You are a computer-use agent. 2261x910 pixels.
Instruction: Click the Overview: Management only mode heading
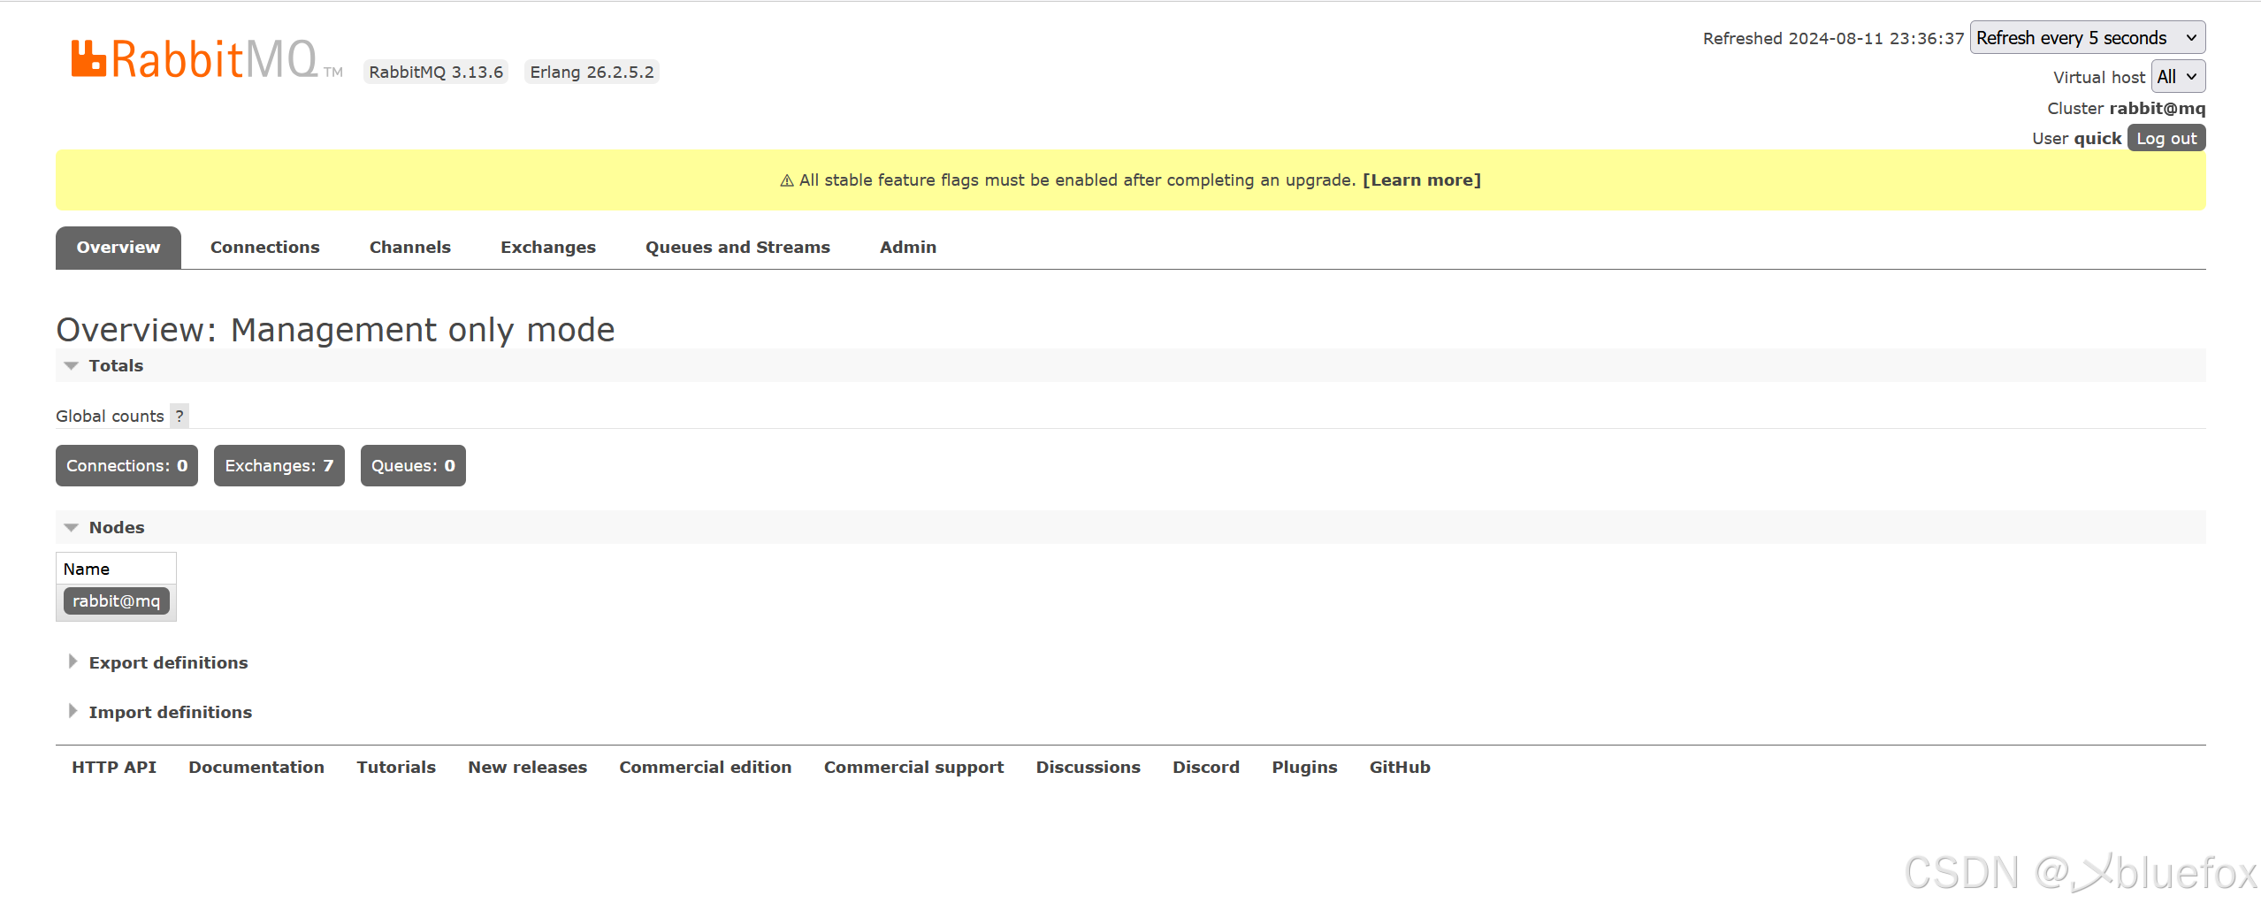point(335,330)
